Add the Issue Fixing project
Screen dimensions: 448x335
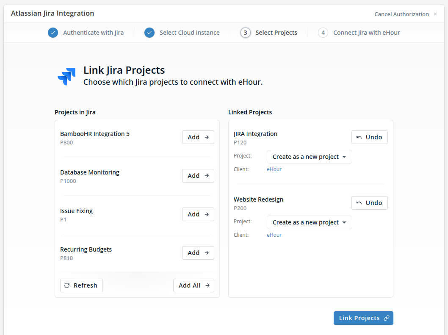coord(198,214)
